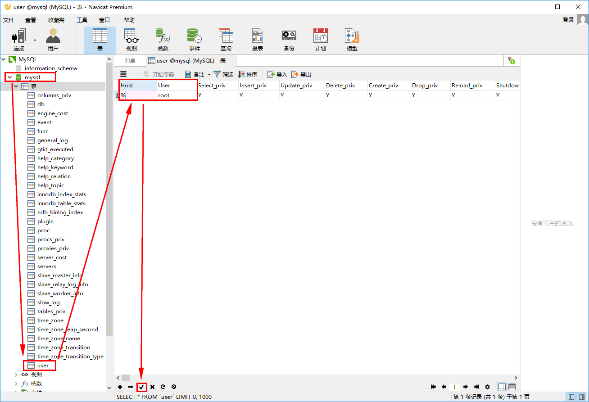Click the 开始事务 (Begin Transaction) button

point(159,75)
